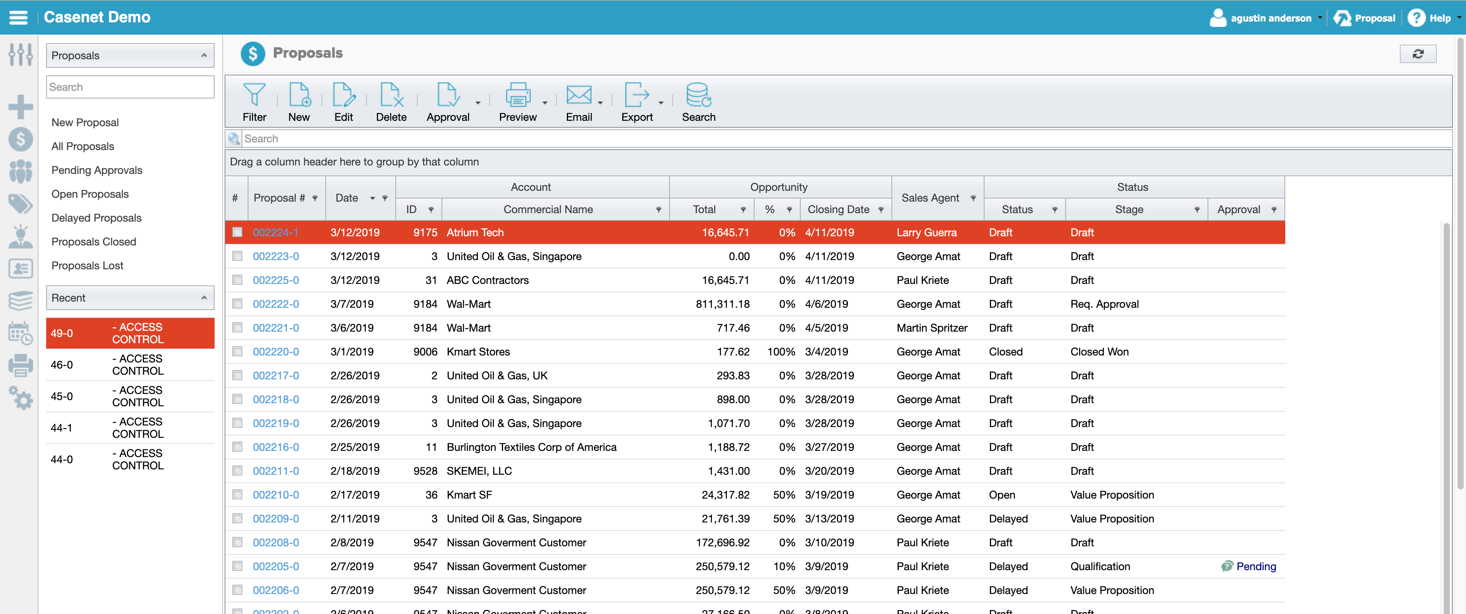Screen dimensions: 1466x614
Task: Open the Pending Approvals view
Action: (97, 170)
